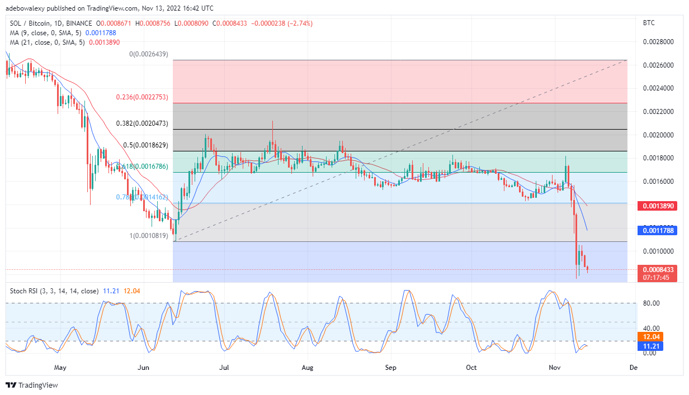This screenshot has height=395, width=689.
Task: Click the open price value O0.0008671
Action: [x=114, y=23]
